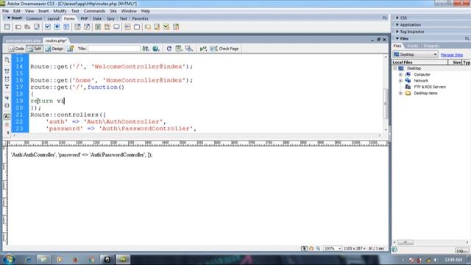Click the Log button in Files panel

tap(461, 250)
